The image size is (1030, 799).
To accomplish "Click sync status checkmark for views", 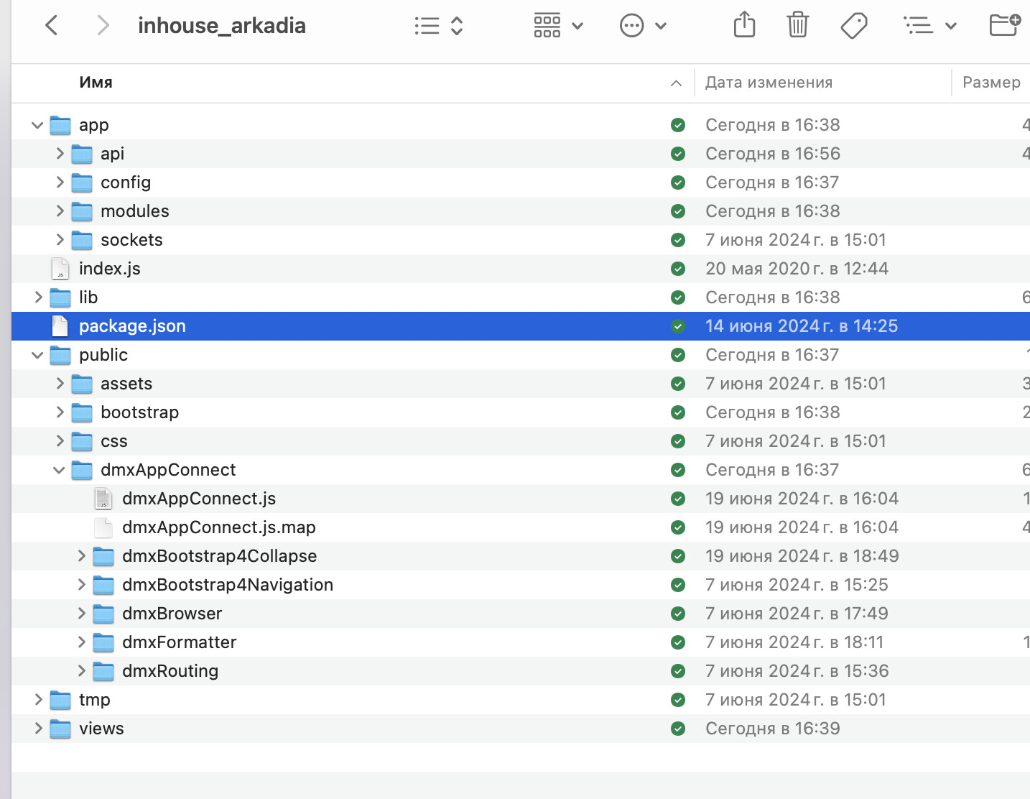I will 678,729.
